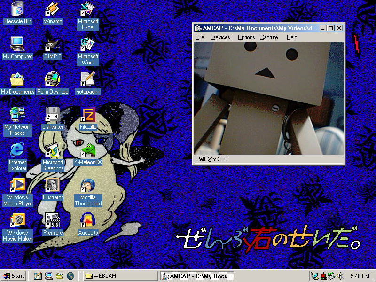This screenshot has width=376, height=282.
Task: Open Windows Movie Maker
Action: 17,219
